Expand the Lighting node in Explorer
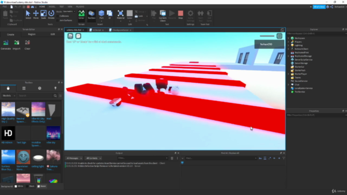 coord(288,45)
